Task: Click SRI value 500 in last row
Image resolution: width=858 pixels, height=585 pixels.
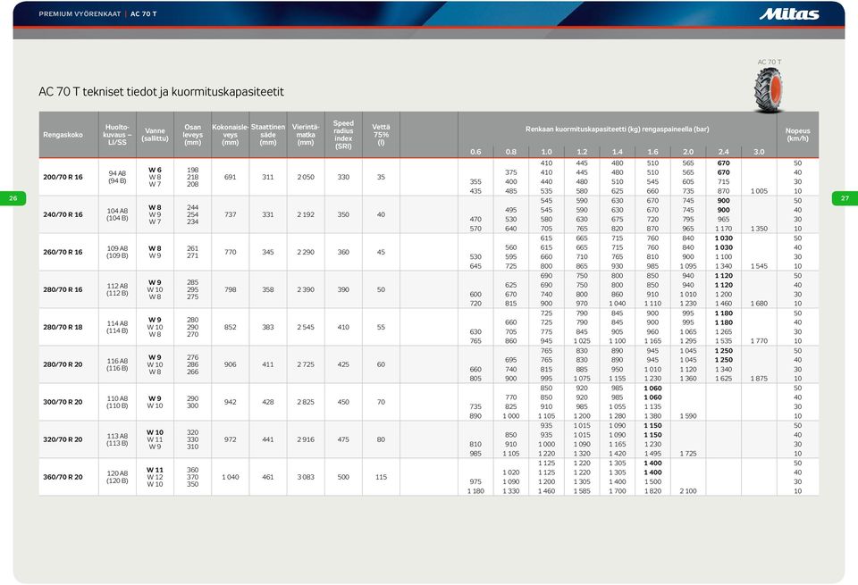Action: click(343, 477)
